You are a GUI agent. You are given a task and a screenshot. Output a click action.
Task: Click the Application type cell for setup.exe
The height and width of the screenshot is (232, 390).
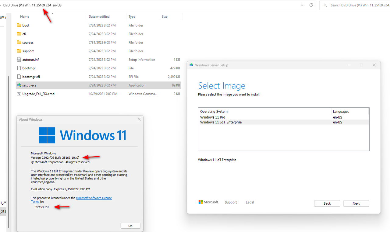[137, 85]
